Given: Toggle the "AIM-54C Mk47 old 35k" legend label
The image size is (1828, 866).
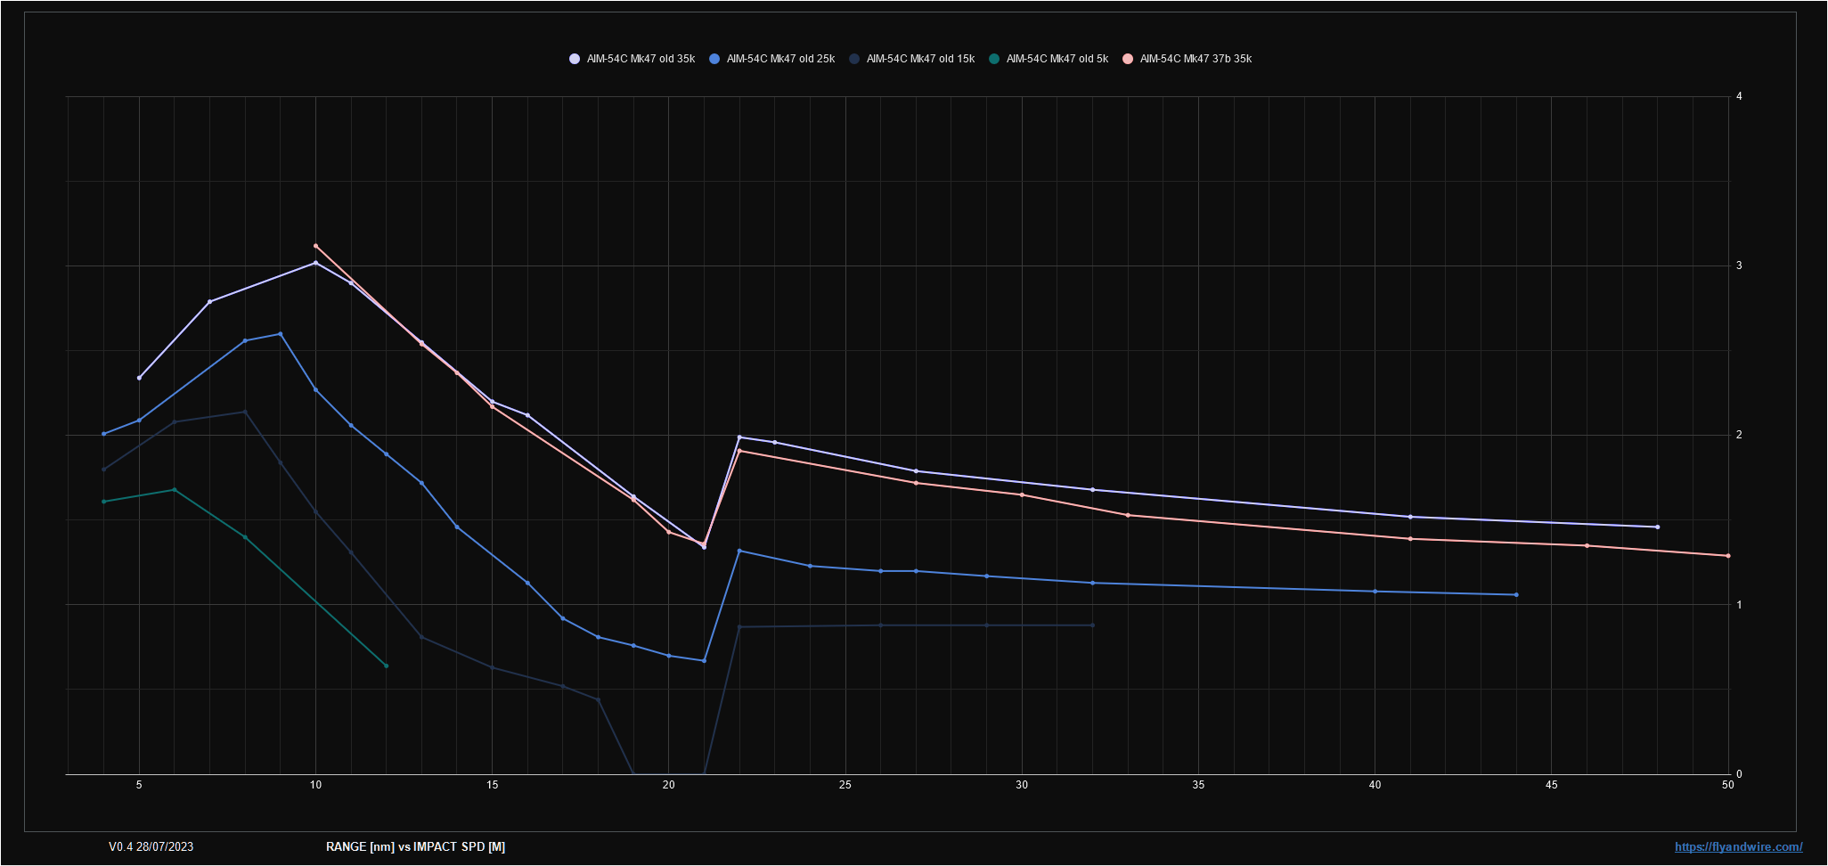Looking at the screenshot, I should 641,59.
